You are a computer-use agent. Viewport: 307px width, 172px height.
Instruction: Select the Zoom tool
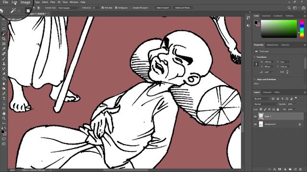pyautogui.click(x=4, y=118)
